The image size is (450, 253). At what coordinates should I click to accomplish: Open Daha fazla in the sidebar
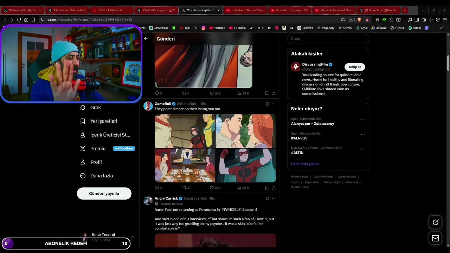(97, 176)
